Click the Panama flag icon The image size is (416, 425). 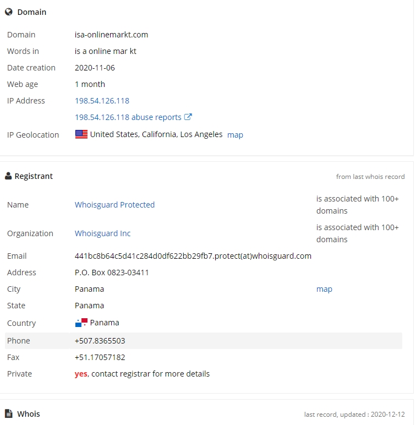(x=81, y=323)
